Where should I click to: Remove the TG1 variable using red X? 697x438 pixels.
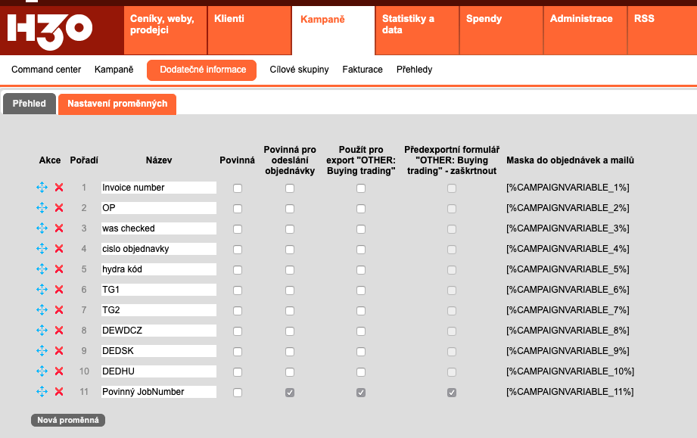pyautogui.click(x=59, y=290)
